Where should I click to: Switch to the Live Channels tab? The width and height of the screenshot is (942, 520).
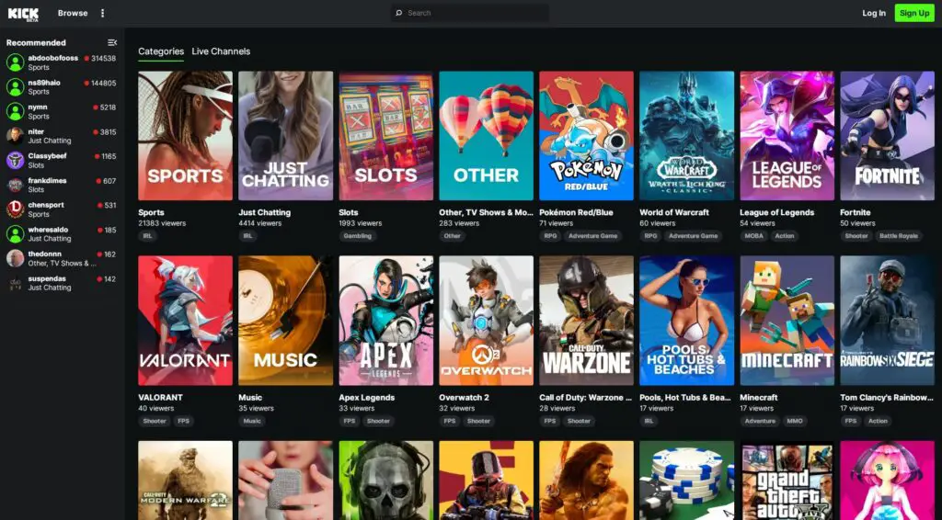point(221,51)
